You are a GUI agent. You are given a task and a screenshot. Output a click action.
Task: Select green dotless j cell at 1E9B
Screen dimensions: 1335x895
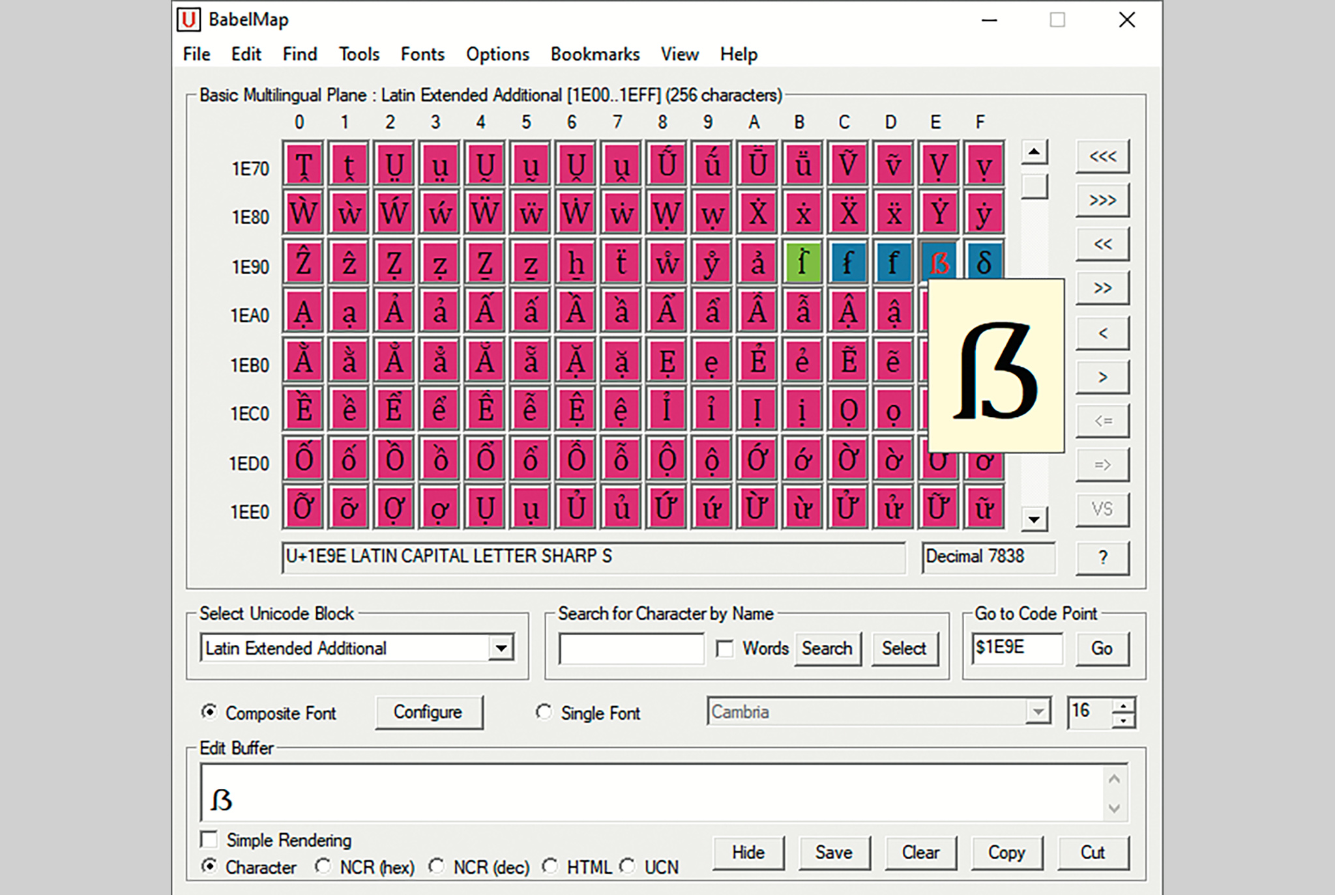click(803, 263)
